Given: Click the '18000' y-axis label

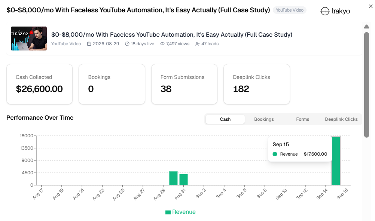Looking at the screenshot, I should 27,136.
